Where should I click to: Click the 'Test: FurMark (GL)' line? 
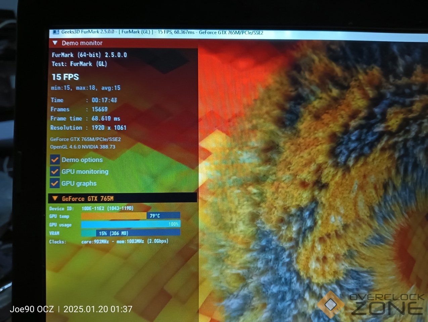click(x=79, y=64)
